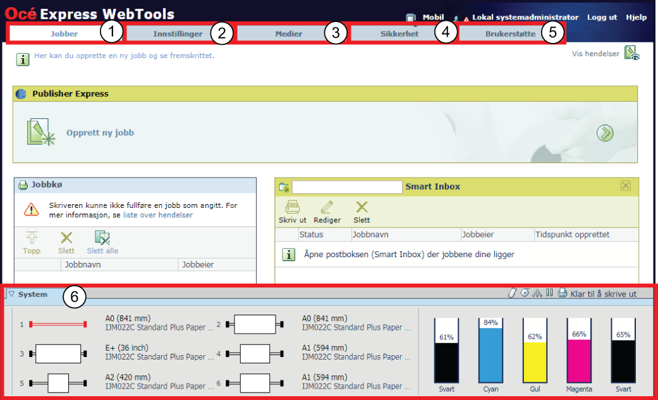Click roll 6 media icon
This screenshot has width=658, height=400.
pos(255,383)
